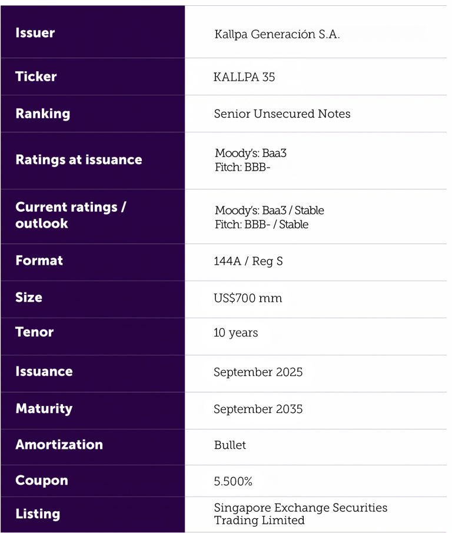This screenshot has width=452, height=533.
Task: Click Singapore Exchange Securities Trading Limited text
Action: pyautogui.click(x=300, y=514)
